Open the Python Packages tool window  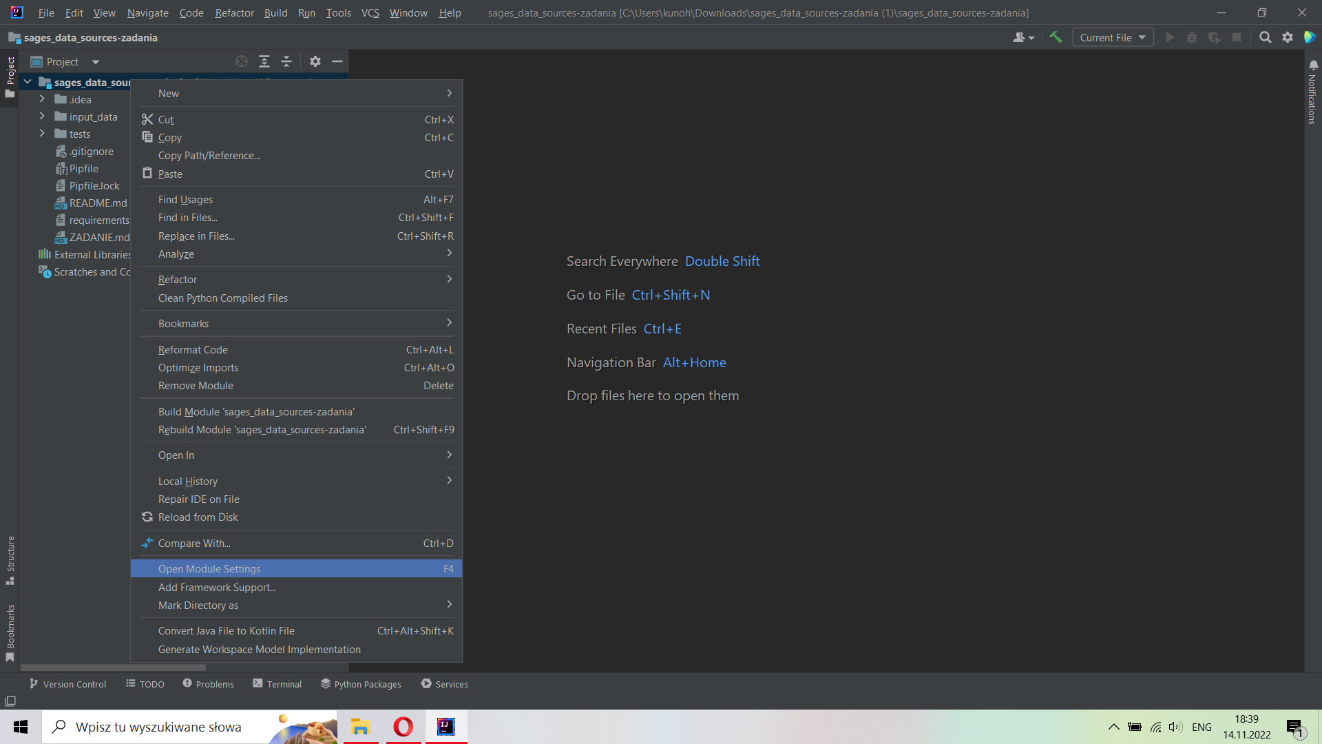pos(361,684)
